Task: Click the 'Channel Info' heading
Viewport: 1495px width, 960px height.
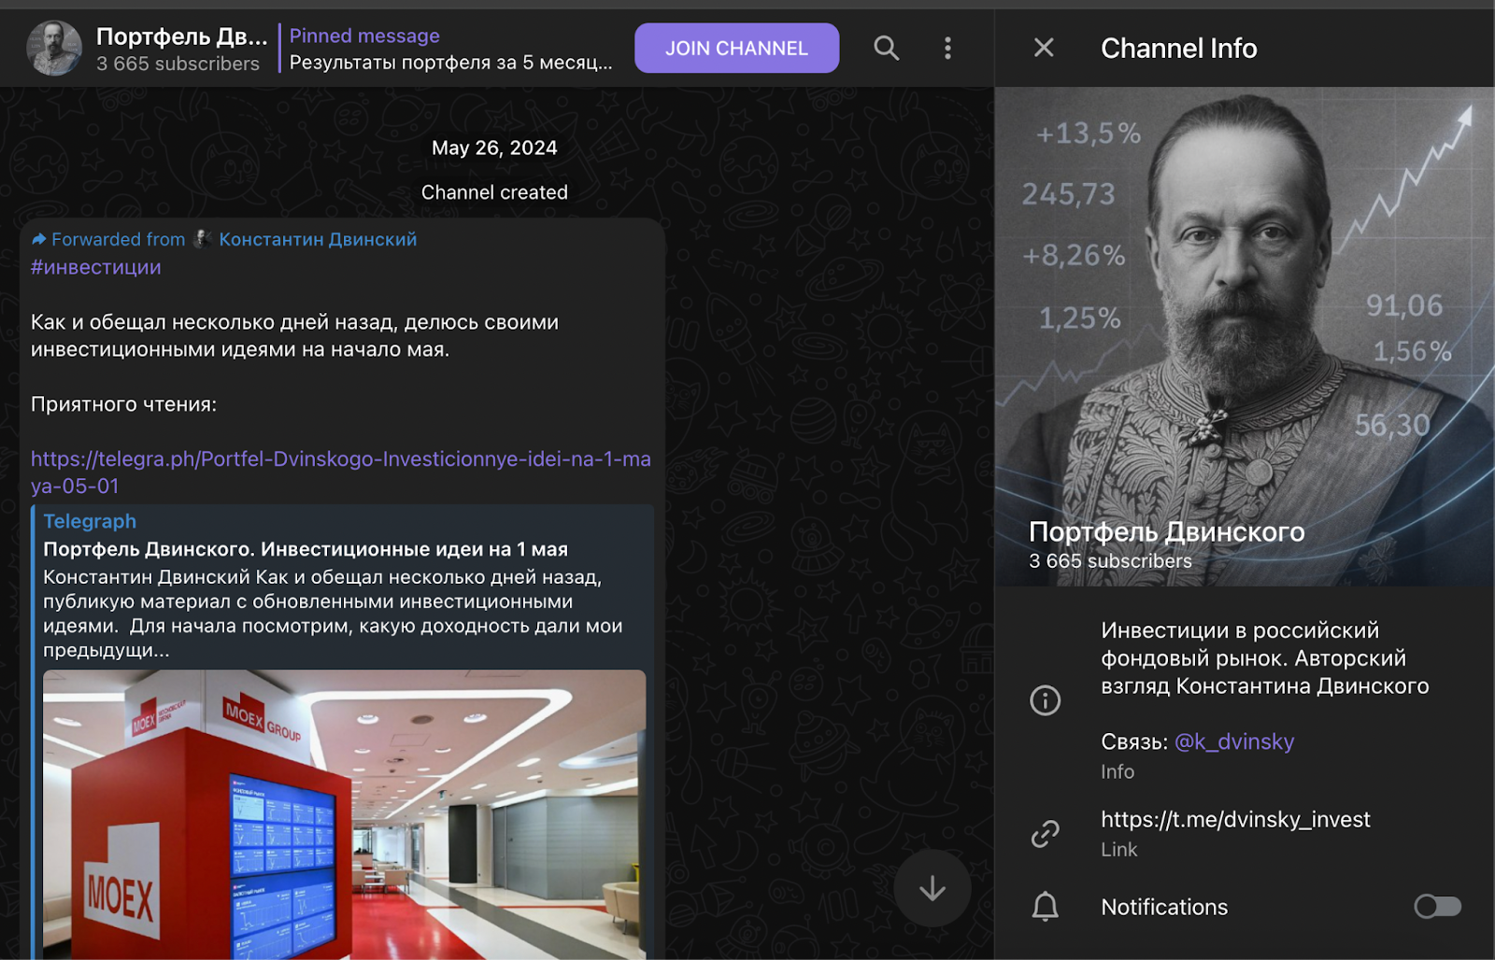Action: (x=1178, y=48)
